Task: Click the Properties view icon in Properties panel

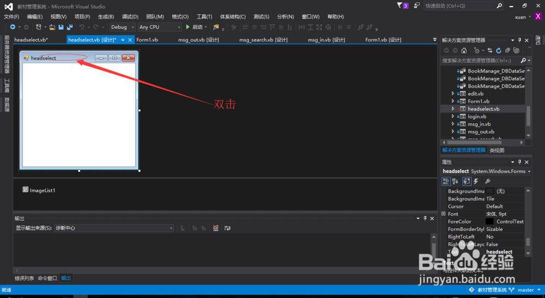Action: [467, 181]
